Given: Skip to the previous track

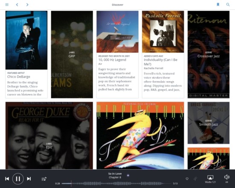Looking at the screenshot, I should (x=7, y=179).
